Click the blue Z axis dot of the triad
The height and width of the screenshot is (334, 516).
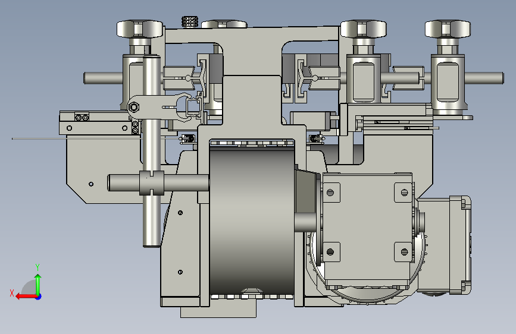coord(39,297)
